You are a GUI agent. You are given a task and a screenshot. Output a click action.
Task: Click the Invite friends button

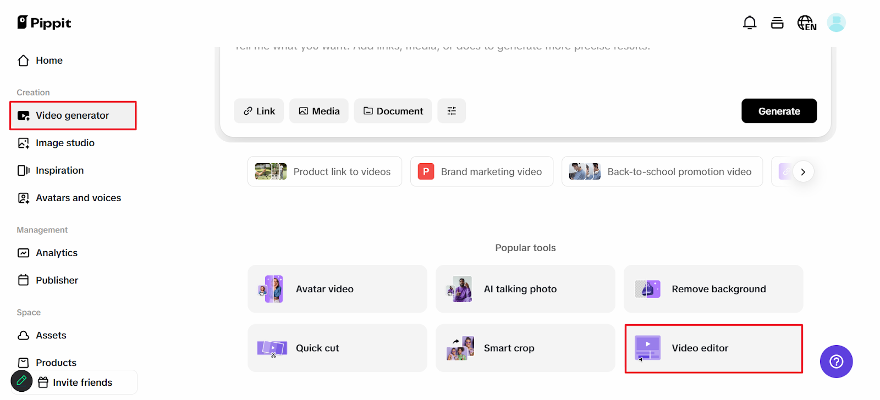point(82,382)
